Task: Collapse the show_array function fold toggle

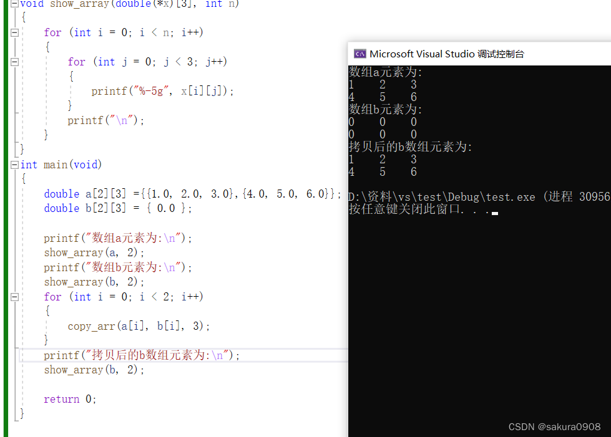Action: (x=14, y=4)
